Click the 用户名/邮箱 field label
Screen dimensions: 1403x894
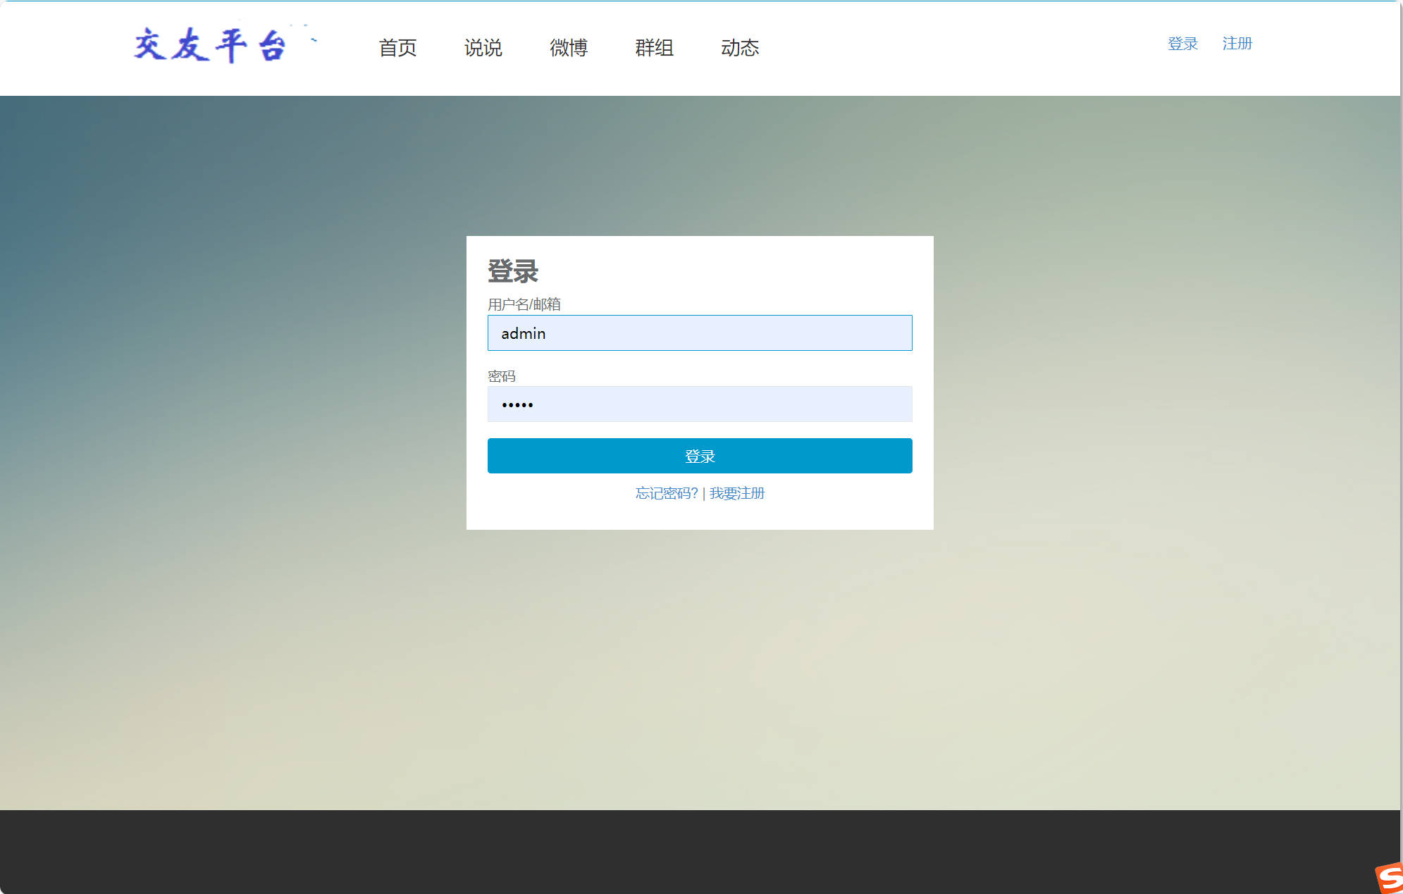click(526, 305)
